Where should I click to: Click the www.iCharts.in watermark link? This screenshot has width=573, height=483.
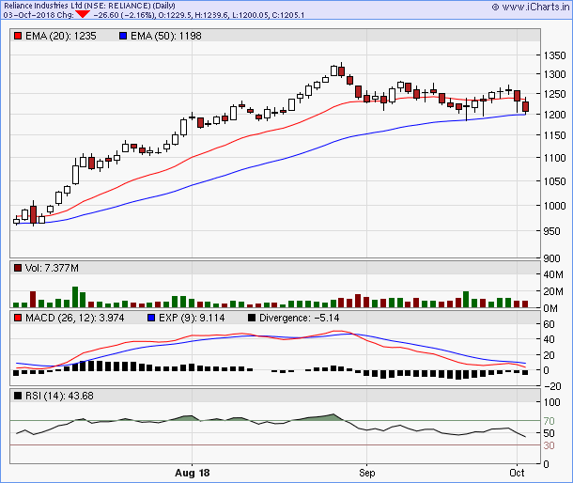531,7
